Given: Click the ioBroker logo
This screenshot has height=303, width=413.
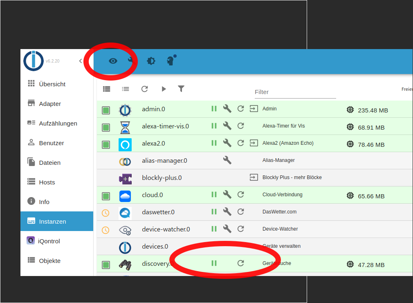Looking at the screenshot, I should 34,61.
